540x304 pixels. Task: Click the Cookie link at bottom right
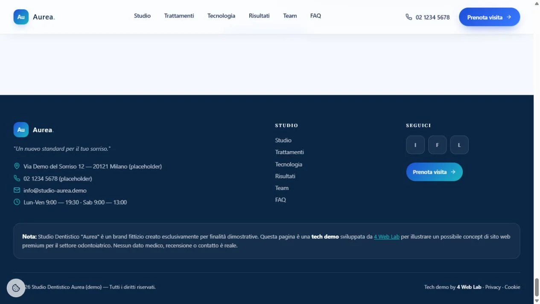[512, 287]
